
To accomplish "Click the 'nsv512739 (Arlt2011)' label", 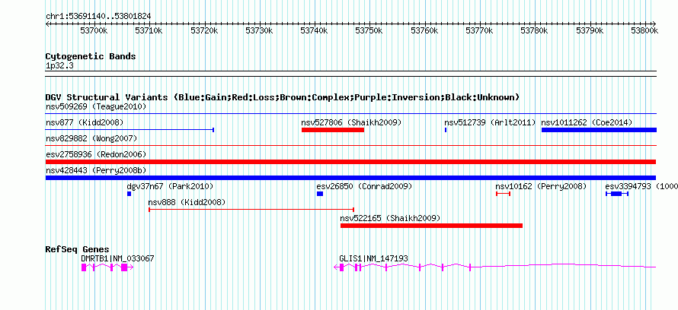I will [490, 122].
